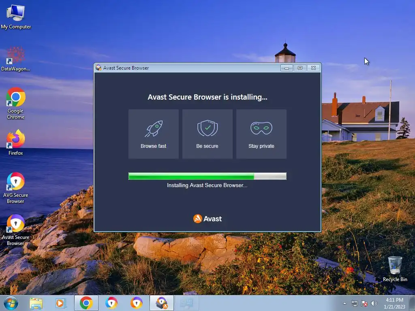Viewport: 415px width, 311px height.
Task: Launch Windows Media Player from taskbar
Action: (61, 303)
